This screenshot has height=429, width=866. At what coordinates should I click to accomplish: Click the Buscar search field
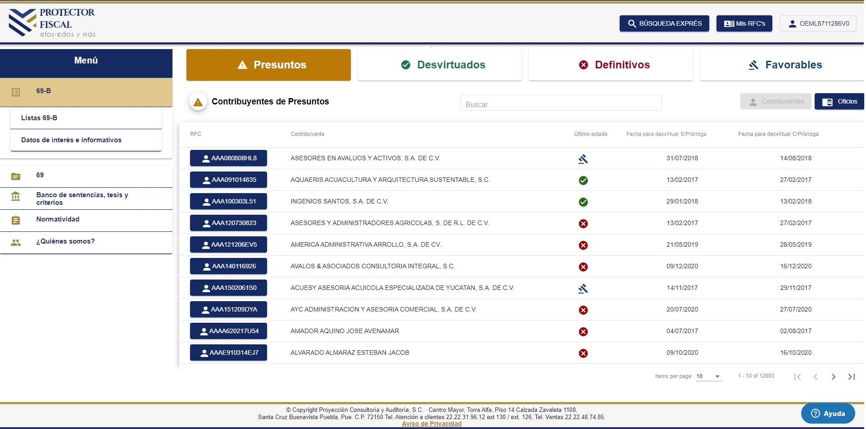click(561, 104)
